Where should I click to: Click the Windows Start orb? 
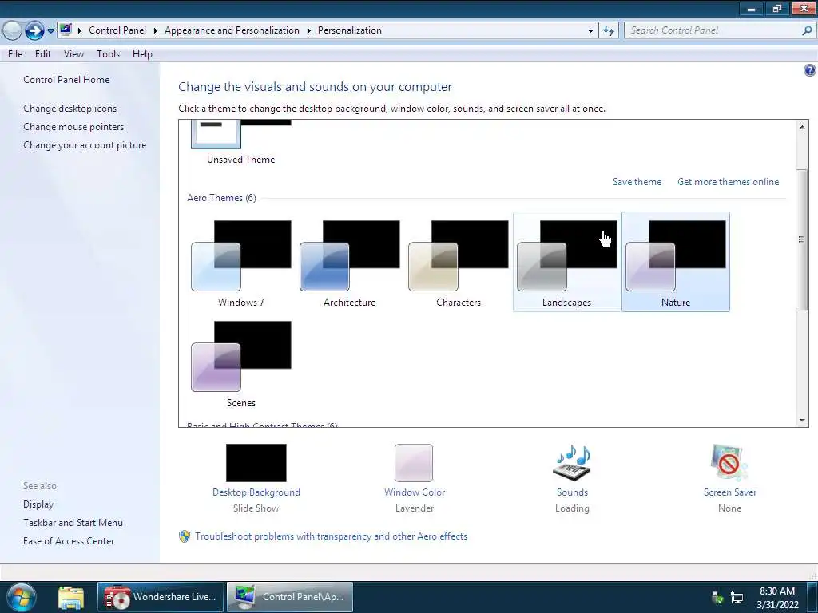point(20,597)
